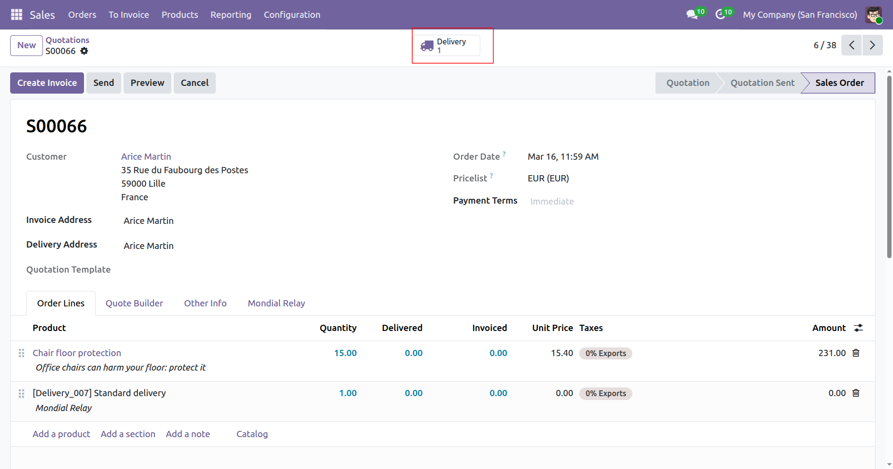Open the Arice Martin customer link
893x469 pixels.
coord(146,157)
